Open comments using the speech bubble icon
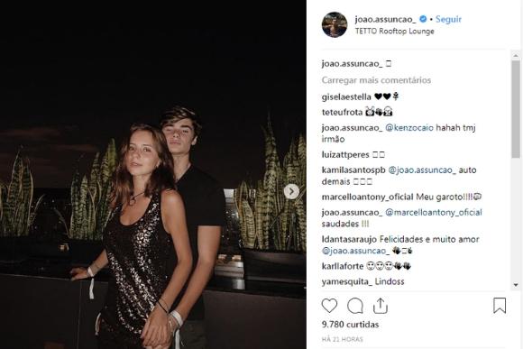The image size is (523, 349). pos(355,306)
